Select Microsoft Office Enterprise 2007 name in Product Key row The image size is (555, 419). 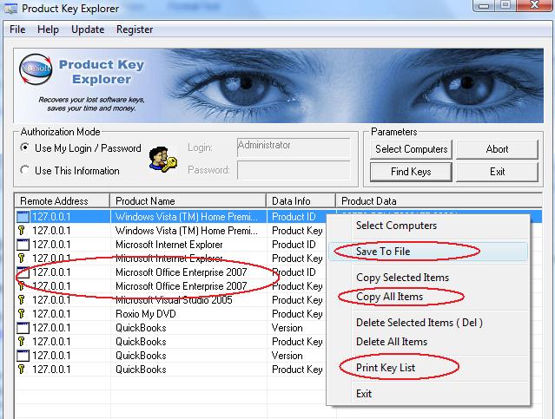[181, 286]
